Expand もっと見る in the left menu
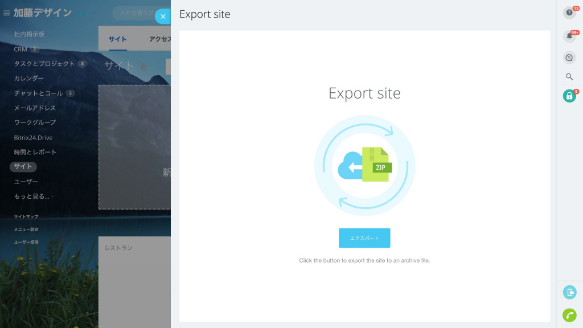This screenshot has height=328, width=583. coord(33,196)
